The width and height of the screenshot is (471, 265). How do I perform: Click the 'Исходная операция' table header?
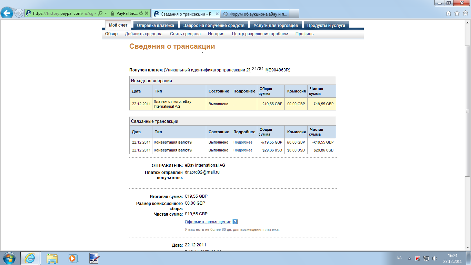click(232, 80)
